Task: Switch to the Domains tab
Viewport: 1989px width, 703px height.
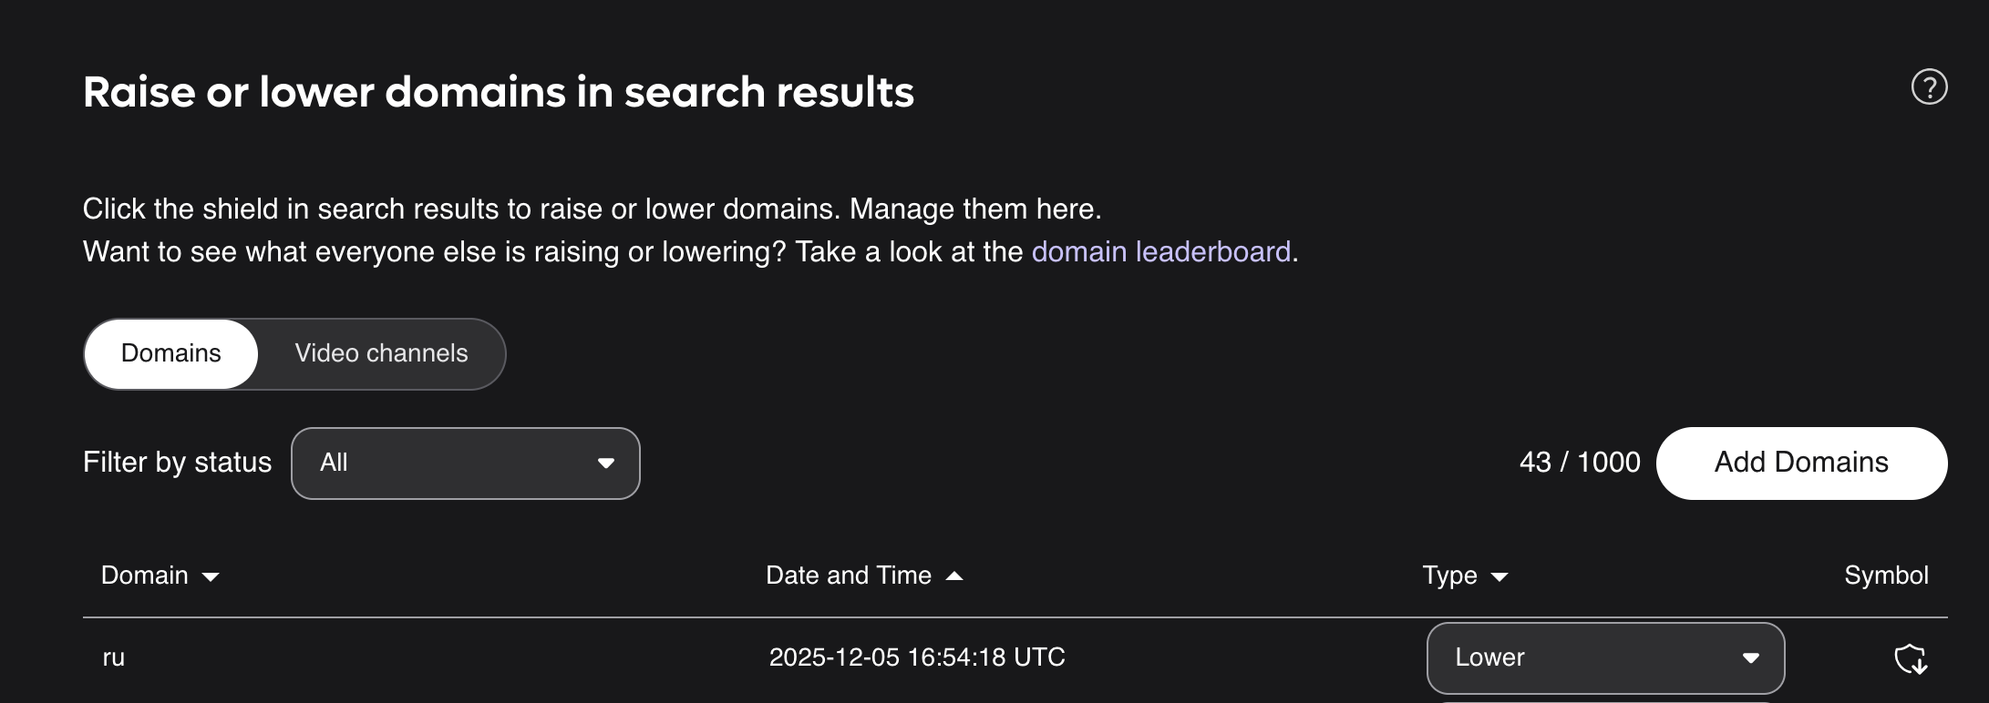Action: (171, 353)
